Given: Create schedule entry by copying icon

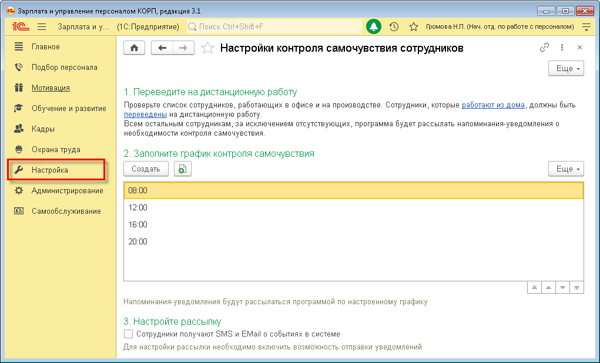Looking at the screenshot, I should [183, 169].
